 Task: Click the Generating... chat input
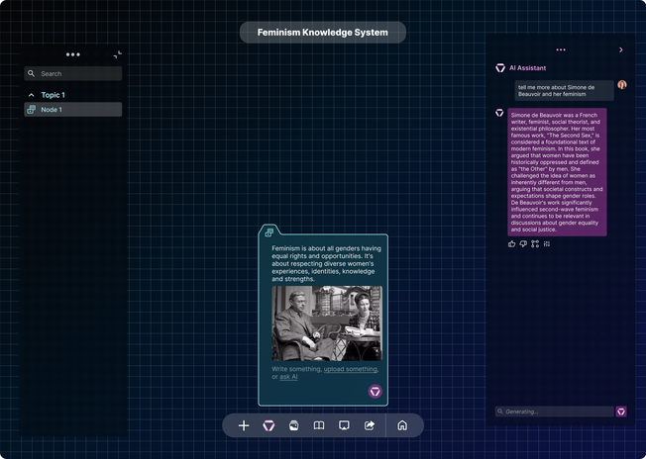(555, 412)
